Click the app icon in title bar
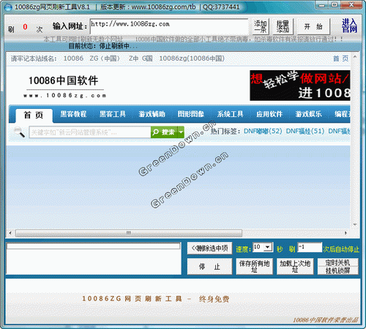366x329 pixels. [8, 7]
